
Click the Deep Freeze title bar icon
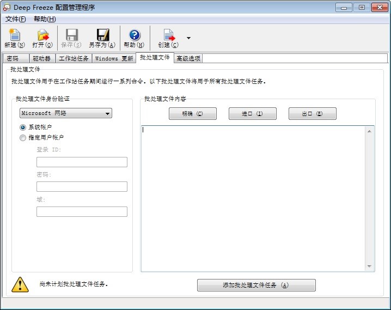[x=7, y=7]
